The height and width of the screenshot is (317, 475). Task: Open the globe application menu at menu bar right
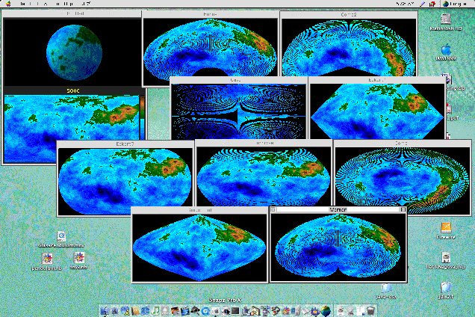[454, 4]
